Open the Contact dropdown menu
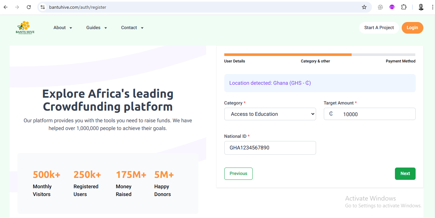 tap(132, 28)
